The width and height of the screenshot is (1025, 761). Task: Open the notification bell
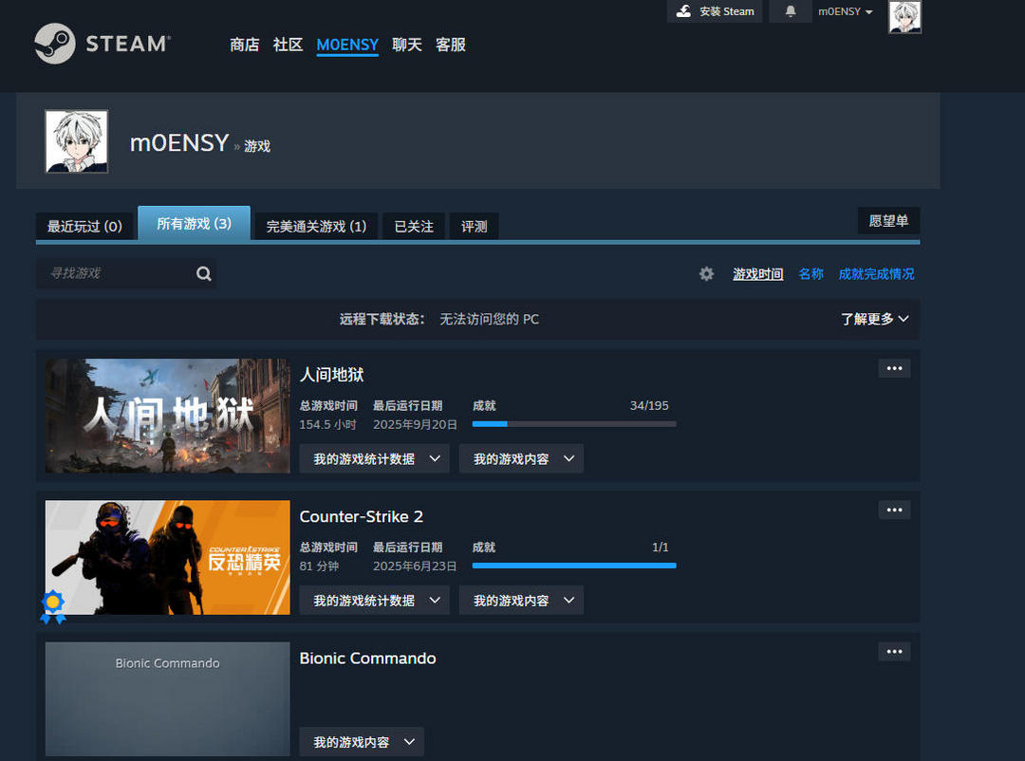790,11
